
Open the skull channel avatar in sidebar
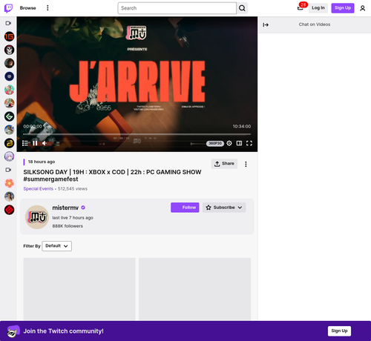(x=9, y=50)
